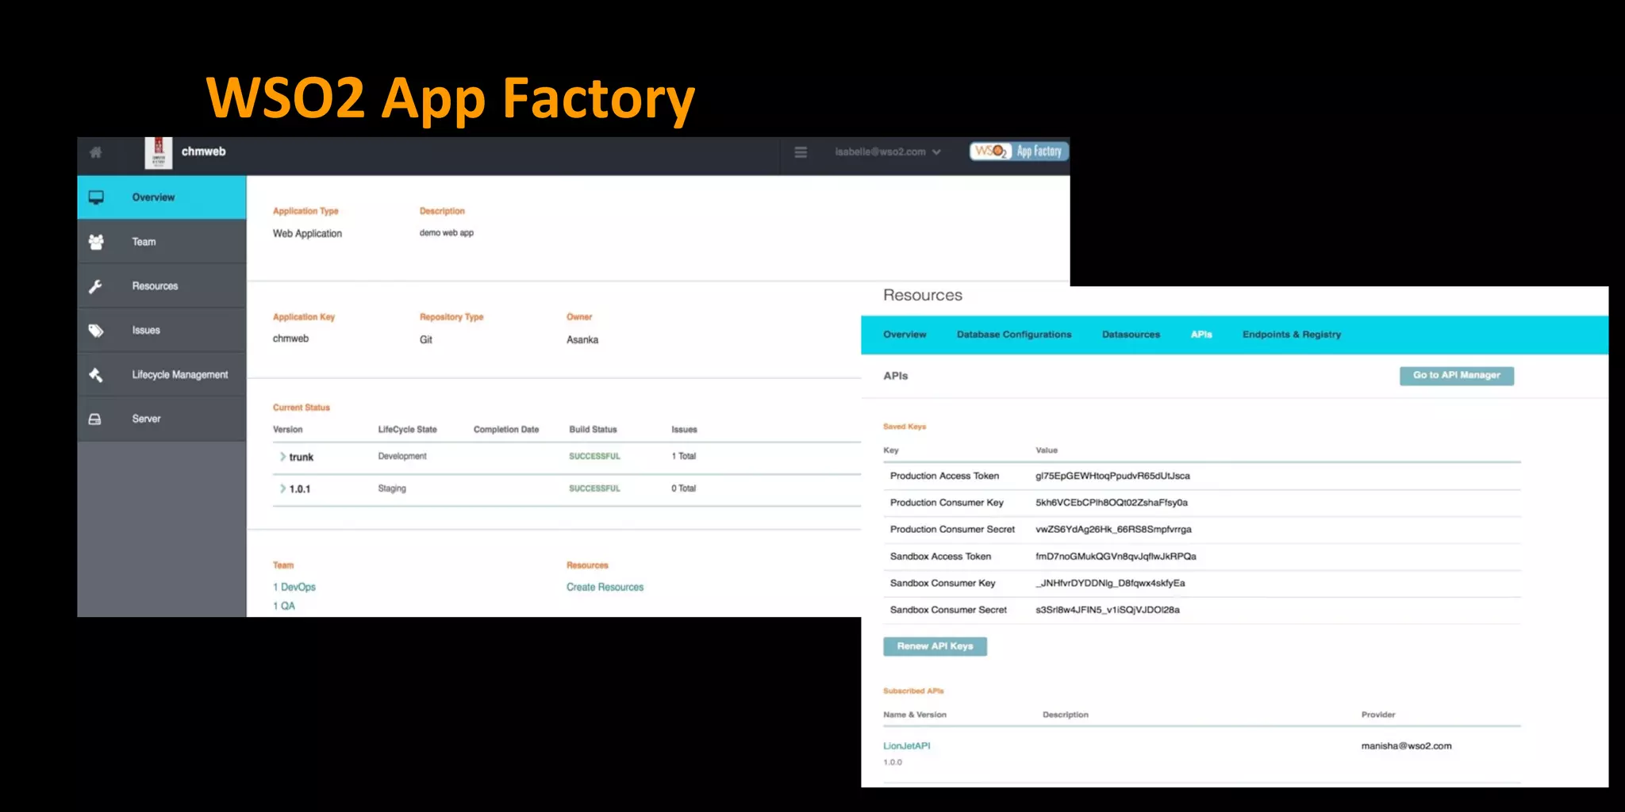Click the 0 Total issues cell

(683, 489)
